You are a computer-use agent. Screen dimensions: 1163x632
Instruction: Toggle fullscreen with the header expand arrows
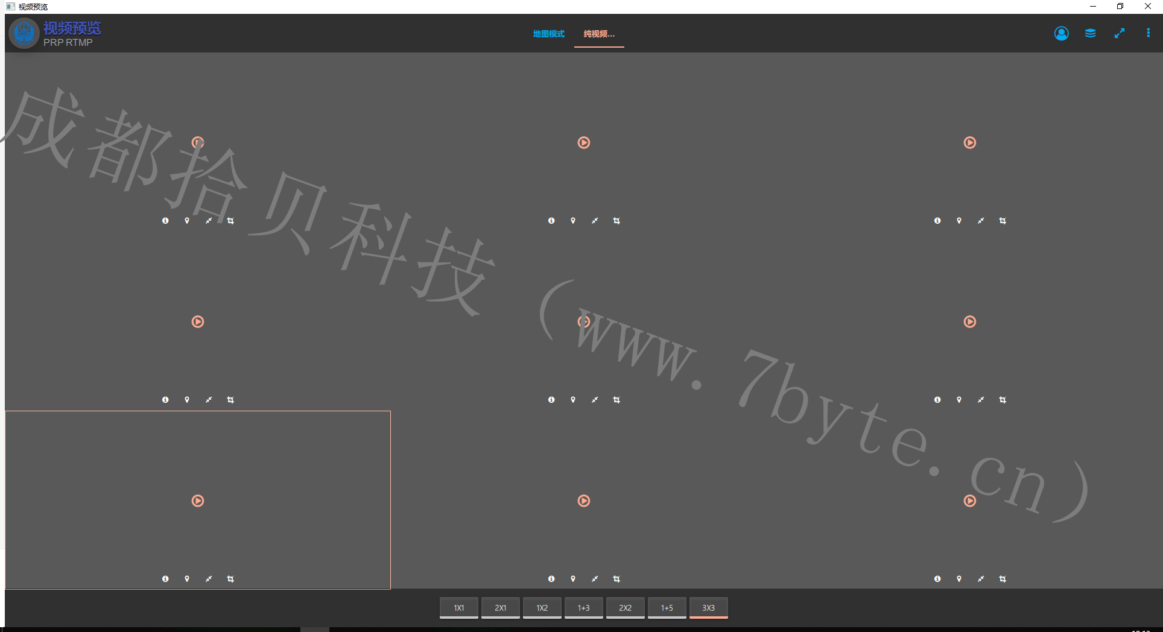click(x=1120, y=33)
